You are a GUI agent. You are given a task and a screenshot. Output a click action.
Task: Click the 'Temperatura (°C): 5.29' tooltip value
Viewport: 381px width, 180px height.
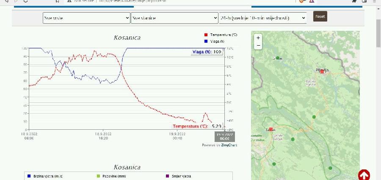coord(197,126)
